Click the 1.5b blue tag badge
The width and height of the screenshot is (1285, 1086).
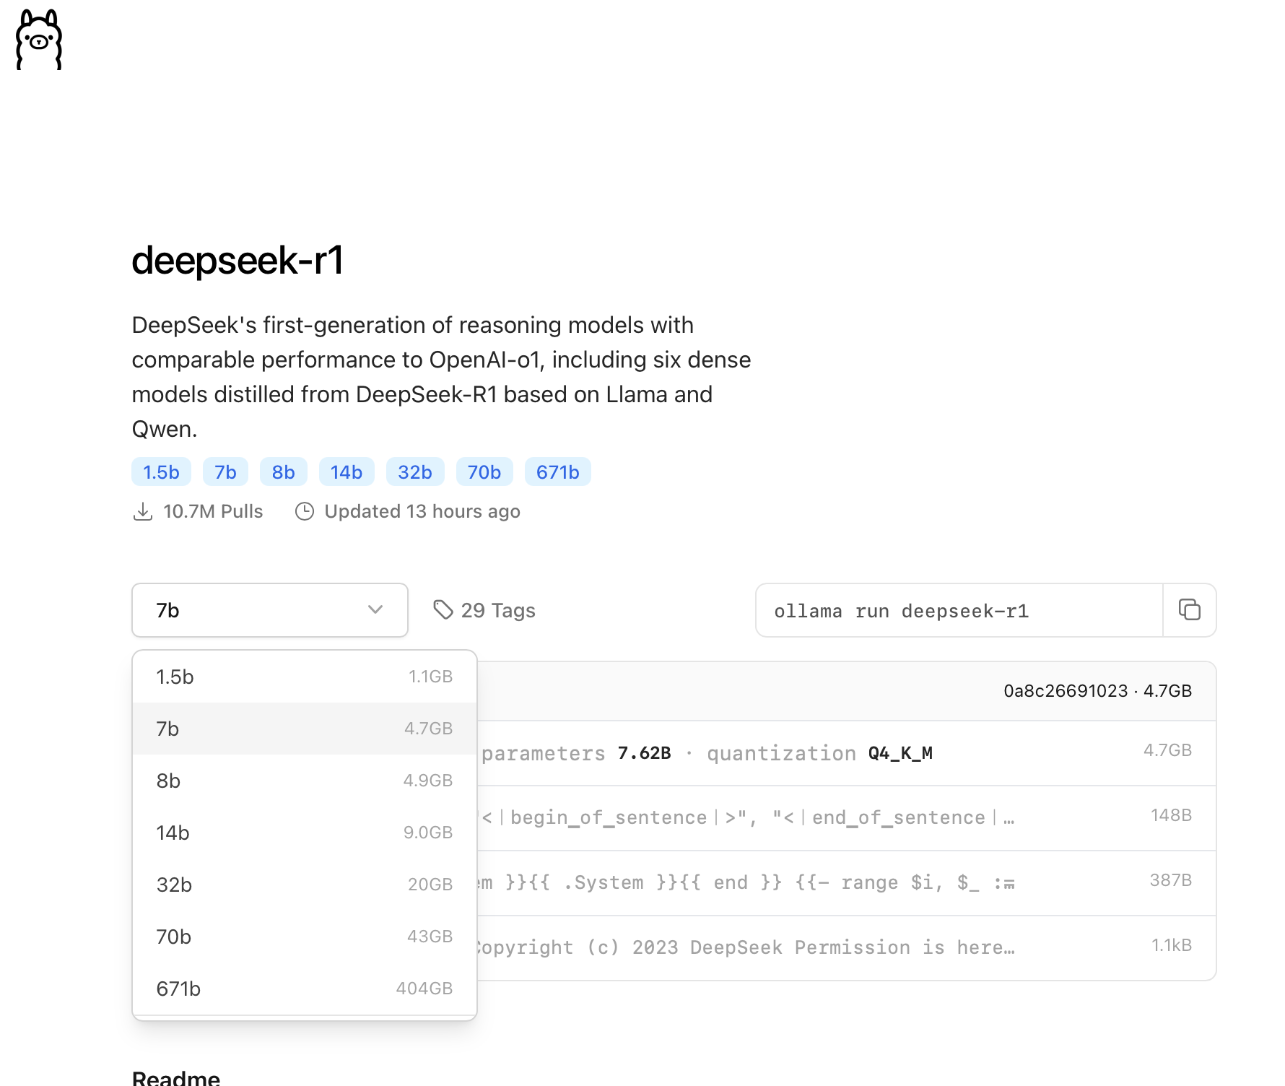point(161,472)
